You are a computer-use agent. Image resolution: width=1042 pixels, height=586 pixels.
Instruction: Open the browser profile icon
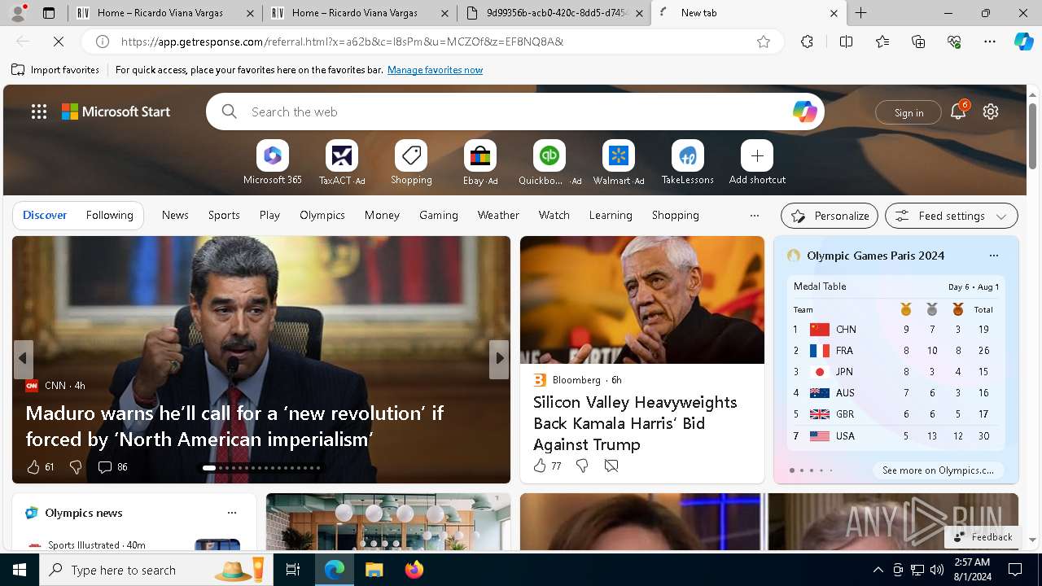[x=18, y=13]
